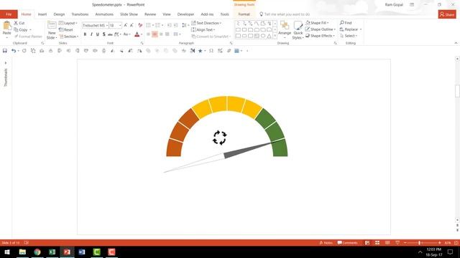Open Quick Styles gallery
The image size is (460, 258).
[x=298, y=30]
